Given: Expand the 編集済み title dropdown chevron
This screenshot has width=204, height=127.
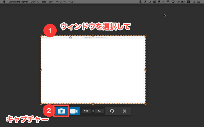Looking at the screenshot, I should tap(105, 38).
